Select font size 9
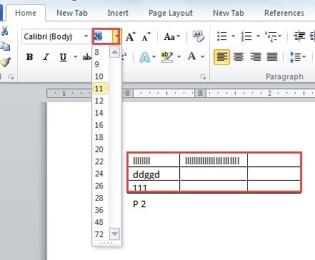The height and width of the screenshot is (260, 315). (101, 64)
